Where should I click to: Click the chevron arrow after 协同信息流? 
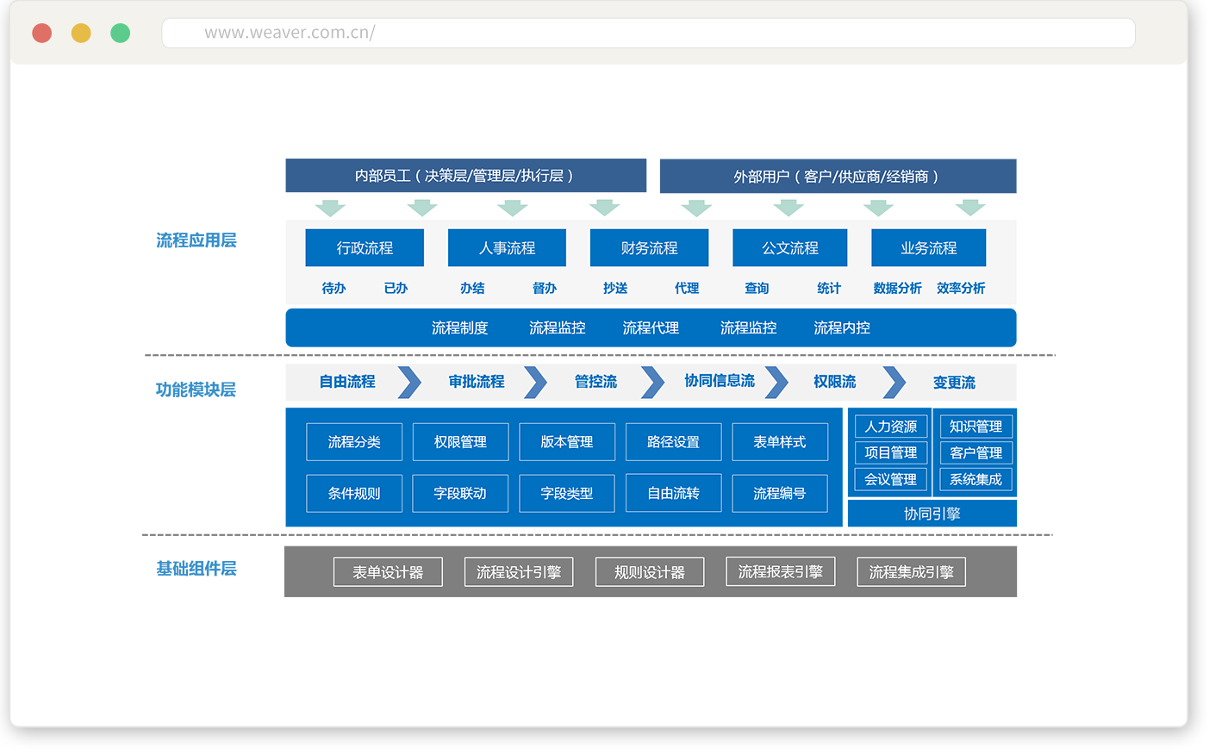tap(777, 383)
